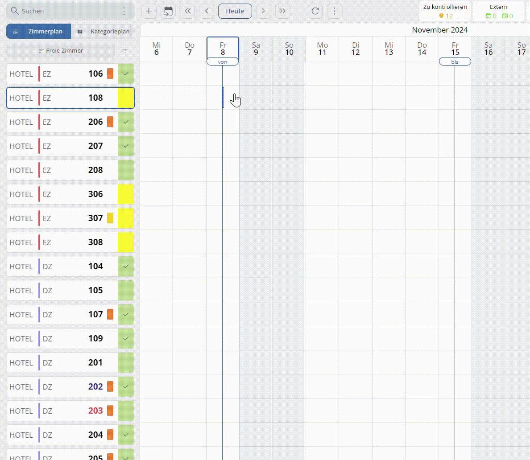Switch to the Kategorieplan tab
The width and height of the screenshot is (530, 460).
104,32
